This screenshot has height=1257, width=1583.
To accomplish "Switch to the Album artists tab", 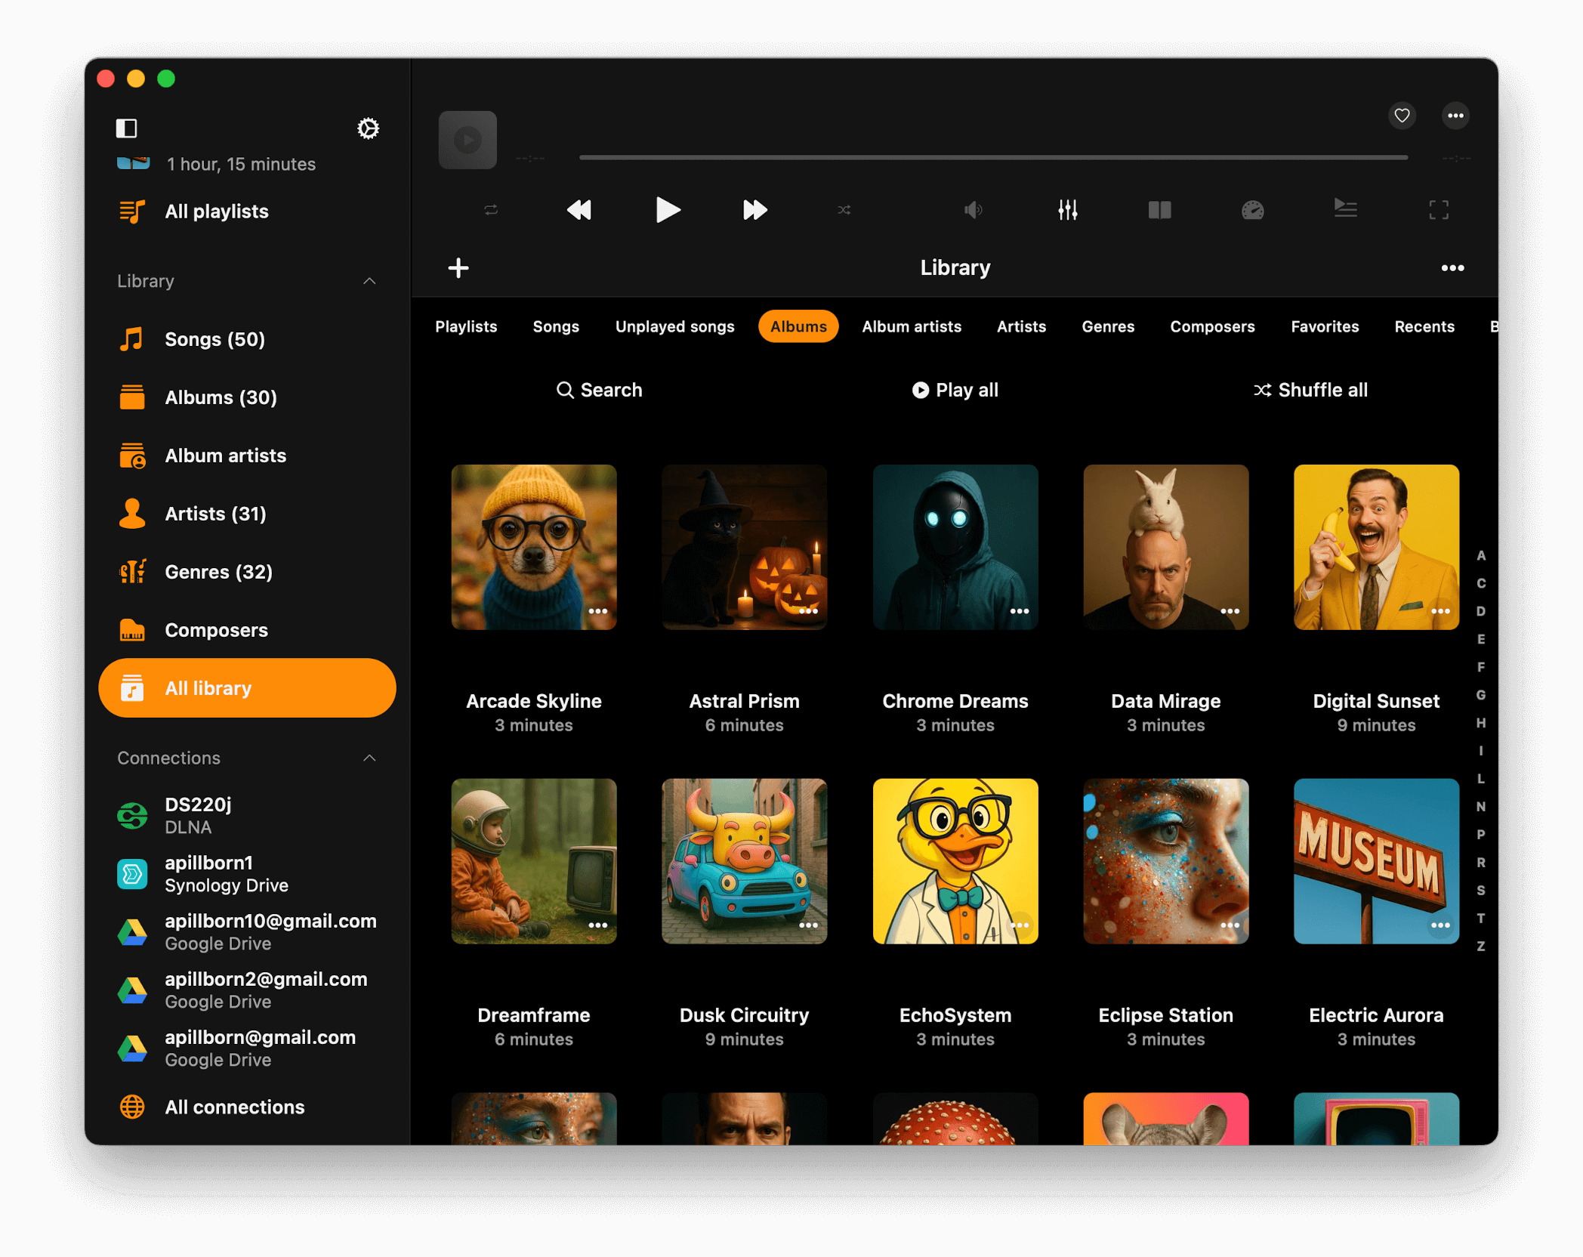I will click(x=912, y=326).
